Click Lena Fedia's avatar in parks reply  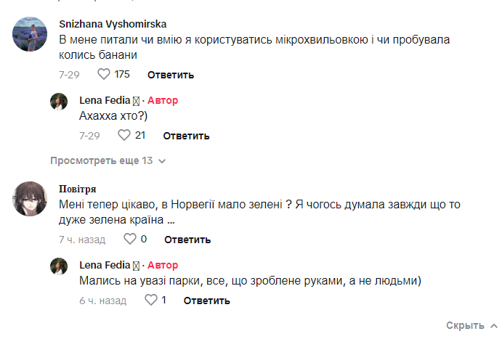tap(59, 266)
